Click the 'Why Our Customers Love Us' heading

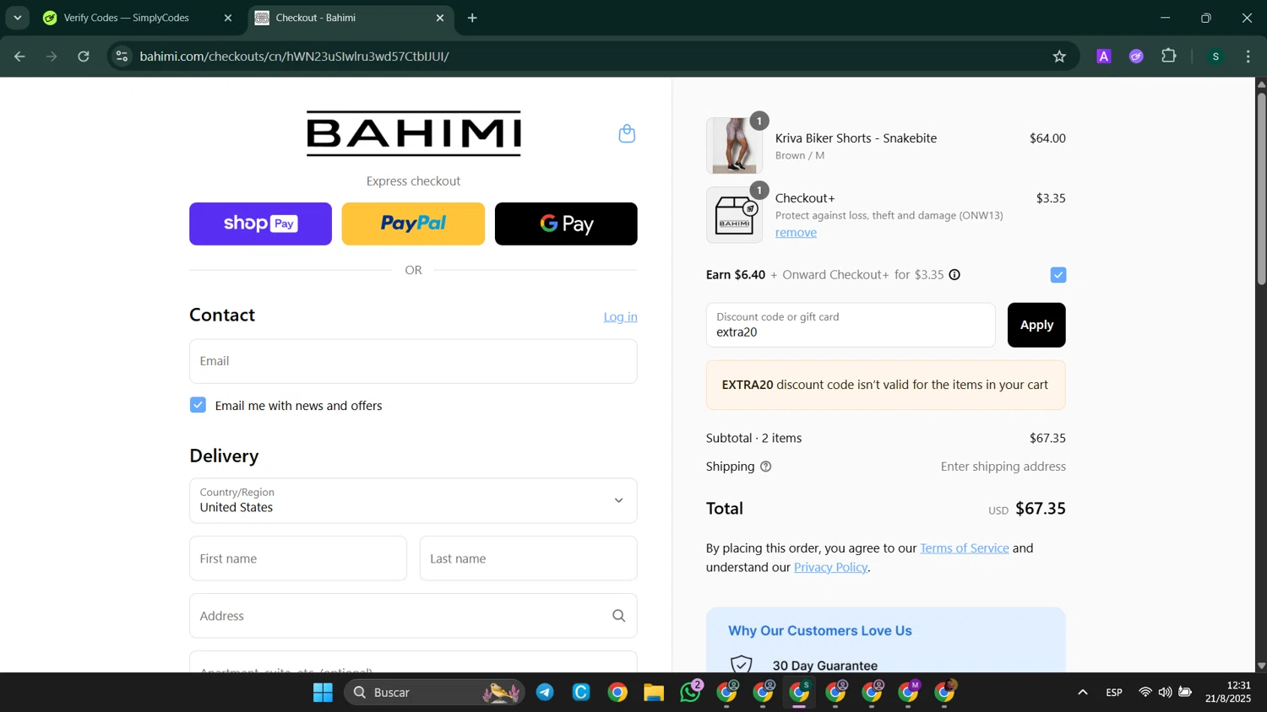coord(820,631)
